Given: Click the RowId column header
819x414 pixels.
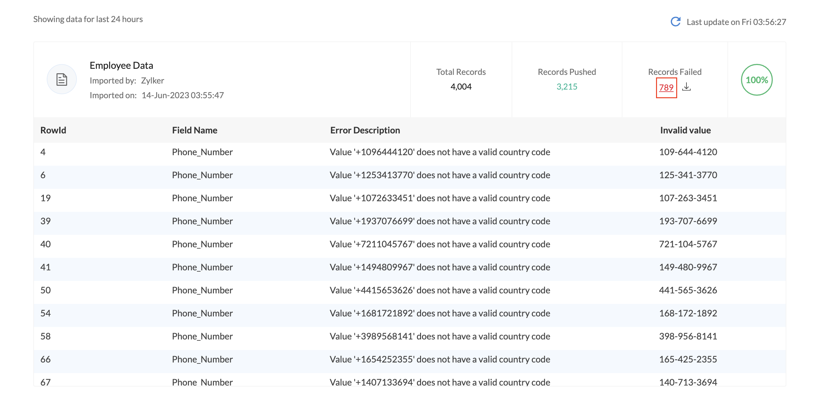Looking at the screenshot, I should pyautogui.click(x=53, y=130).
